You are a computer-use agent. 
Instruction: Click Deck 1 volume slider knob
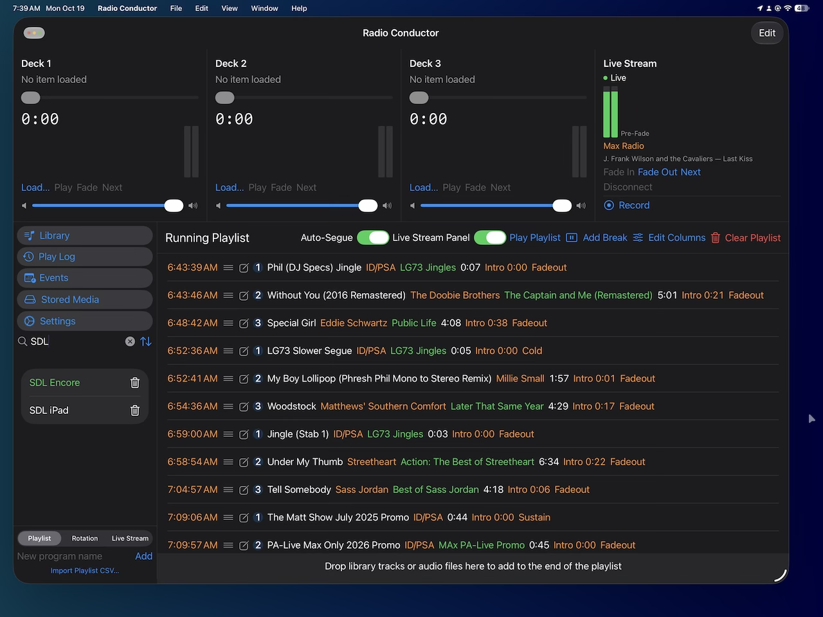coord(174,206)
